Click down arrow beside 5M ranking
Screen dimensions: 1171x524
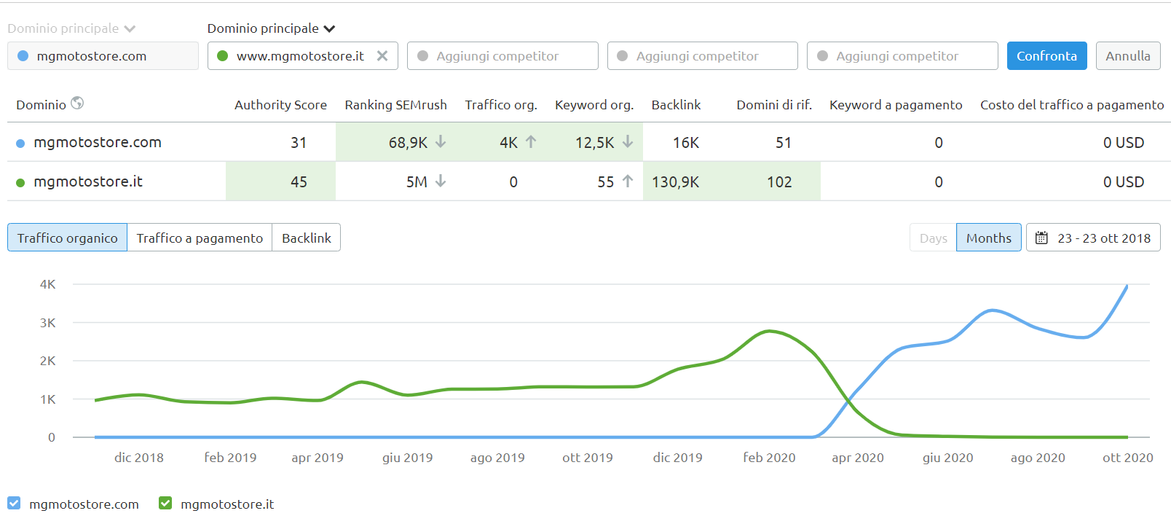[x=441, y=181]
